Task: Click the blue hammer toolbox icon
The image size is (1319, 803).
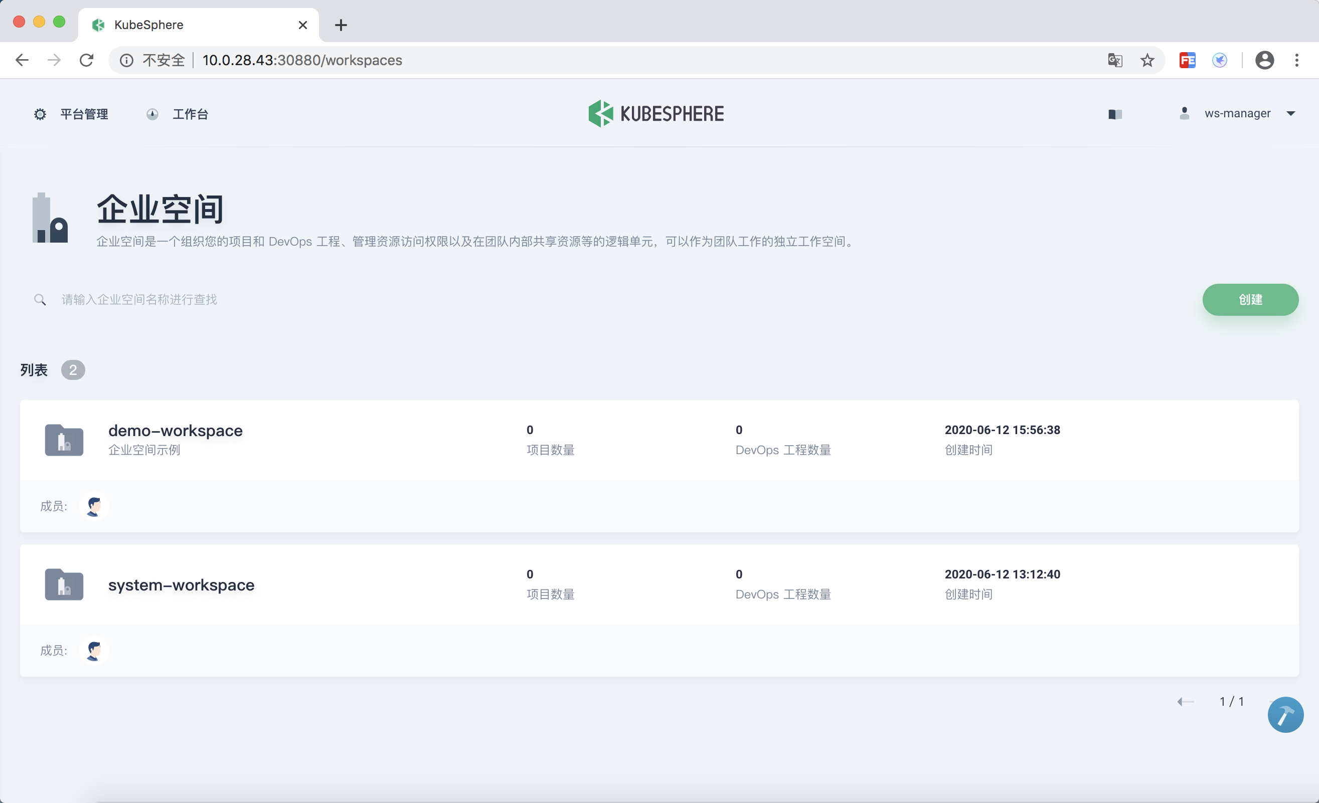Action: [1285, 714]
